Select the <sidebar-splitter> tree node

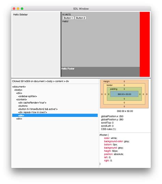point(28,96)
